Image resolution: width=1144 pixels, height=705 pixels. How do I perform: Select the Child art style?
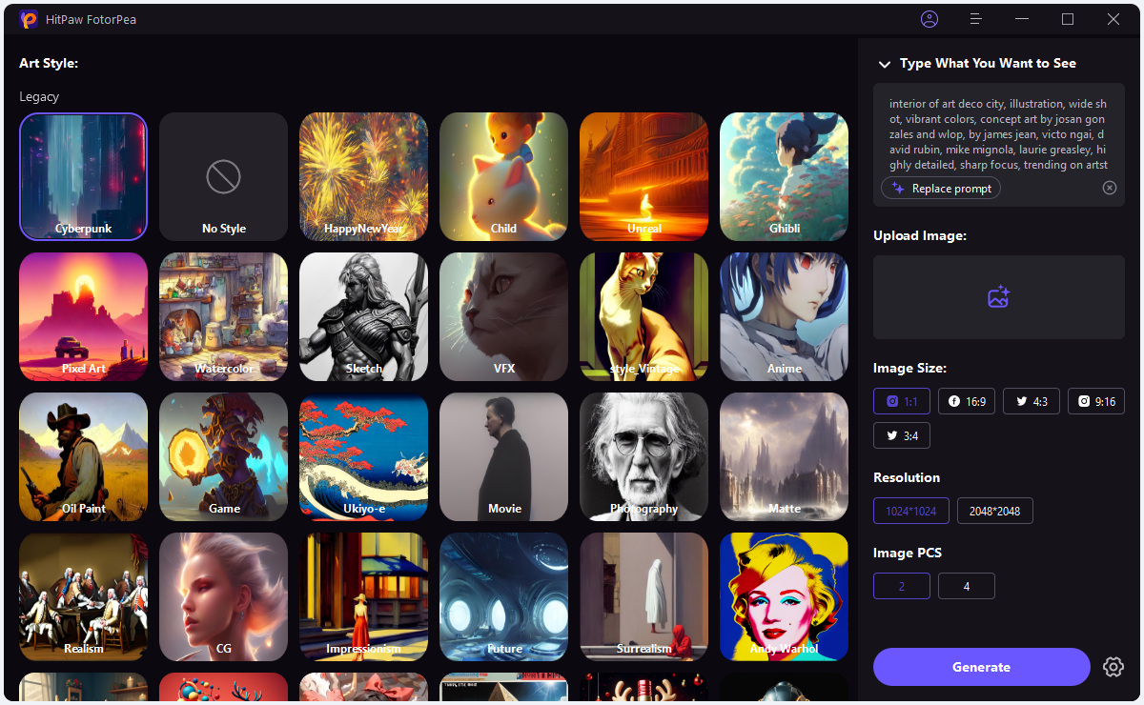click(x=504, y=176)
